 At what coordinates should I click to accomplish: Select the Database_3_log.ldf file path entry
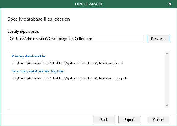[x=70, y=78]
